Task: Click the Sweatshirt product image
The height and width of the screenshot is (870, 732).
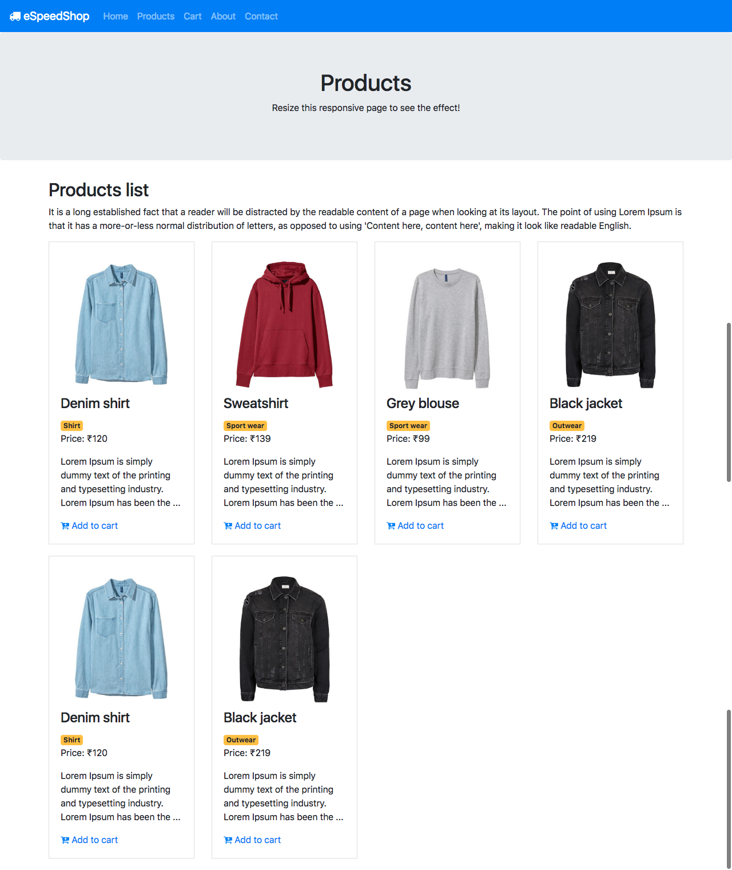Action: coord(284,323)
